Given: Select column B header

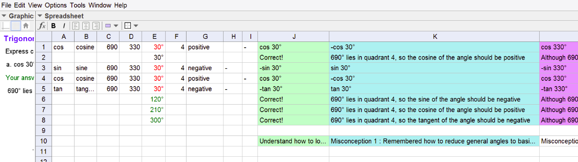Looking at the screenshot, I should (86, 36).
